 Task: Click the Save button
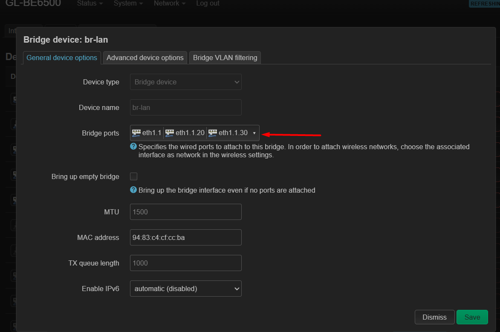click(x=472, y=317)
